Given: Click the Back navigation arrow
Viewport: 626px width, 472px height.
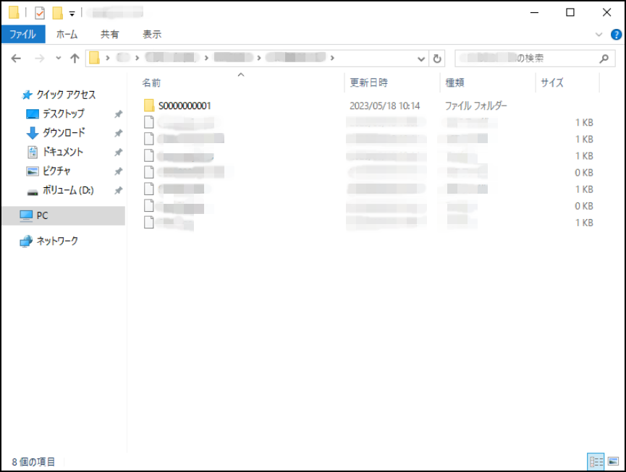Looking at the screenshot, I should pyautogui.click(x=16, y=59).
